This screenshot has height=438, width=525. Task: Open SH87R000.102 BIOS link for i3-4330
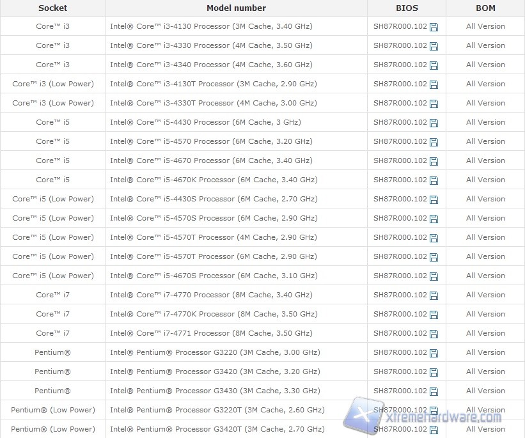click(x=400, y=45)
